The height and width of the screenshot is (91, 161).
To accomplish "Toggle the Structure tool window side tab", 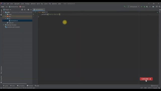I will coord(1,70).
